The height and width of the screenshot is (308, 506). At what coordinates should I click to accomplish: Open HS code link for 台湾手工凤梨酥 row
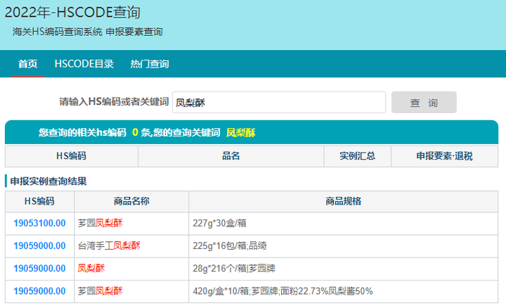pos(39,245)
